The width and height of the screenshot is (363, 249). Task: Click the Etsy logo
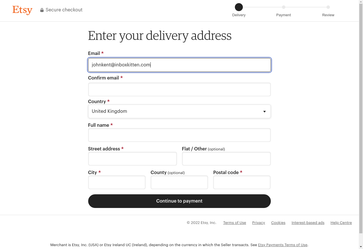(x=22, y=10)
